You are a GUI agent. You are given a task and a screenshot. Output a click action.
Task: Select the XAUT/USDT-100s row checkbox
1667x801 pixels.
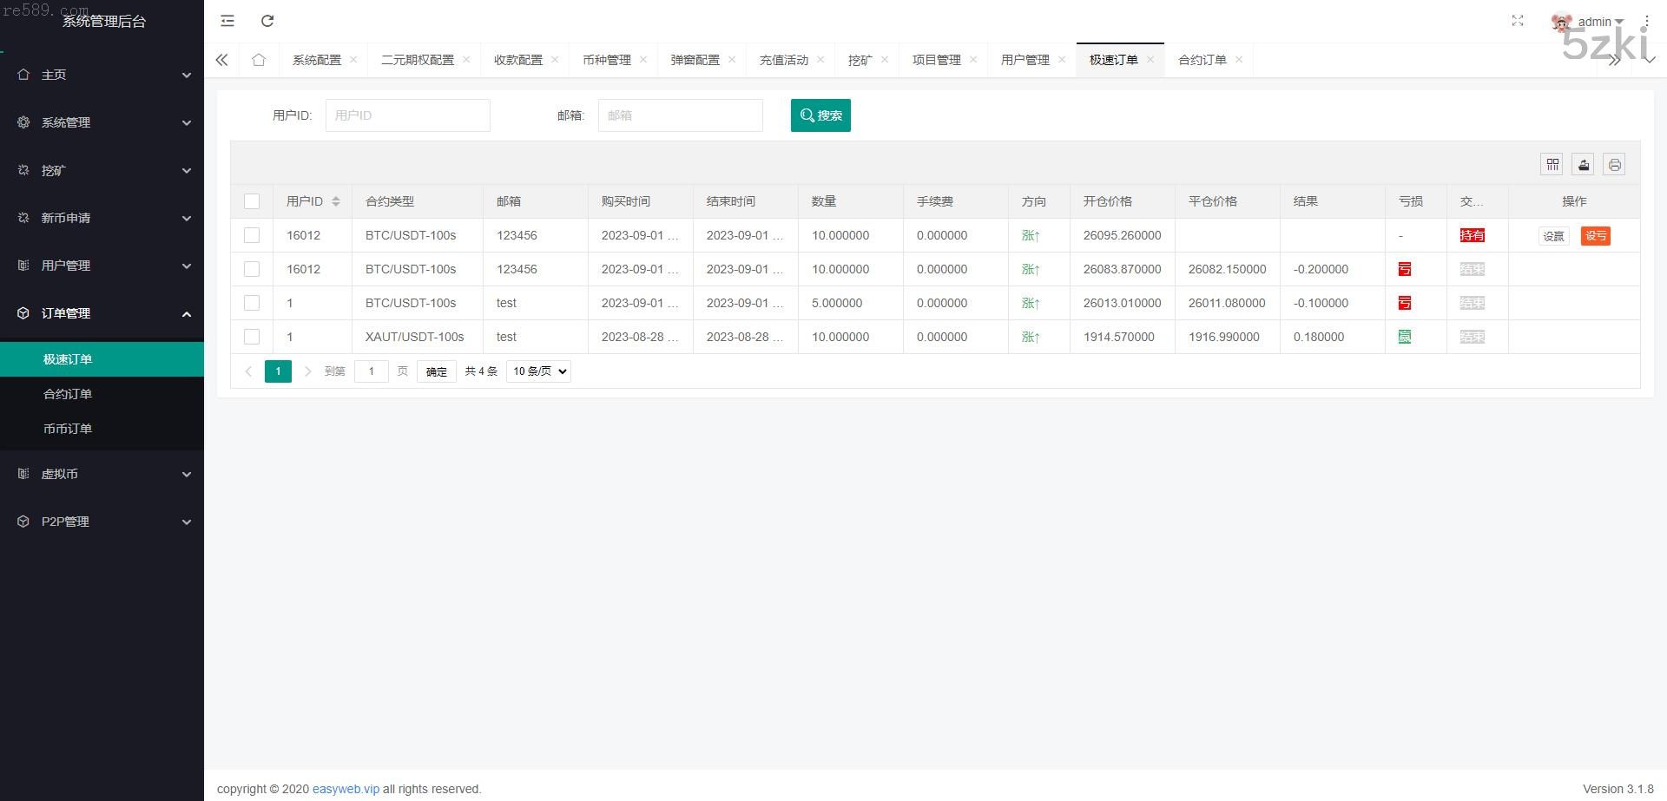pos(252,337)
